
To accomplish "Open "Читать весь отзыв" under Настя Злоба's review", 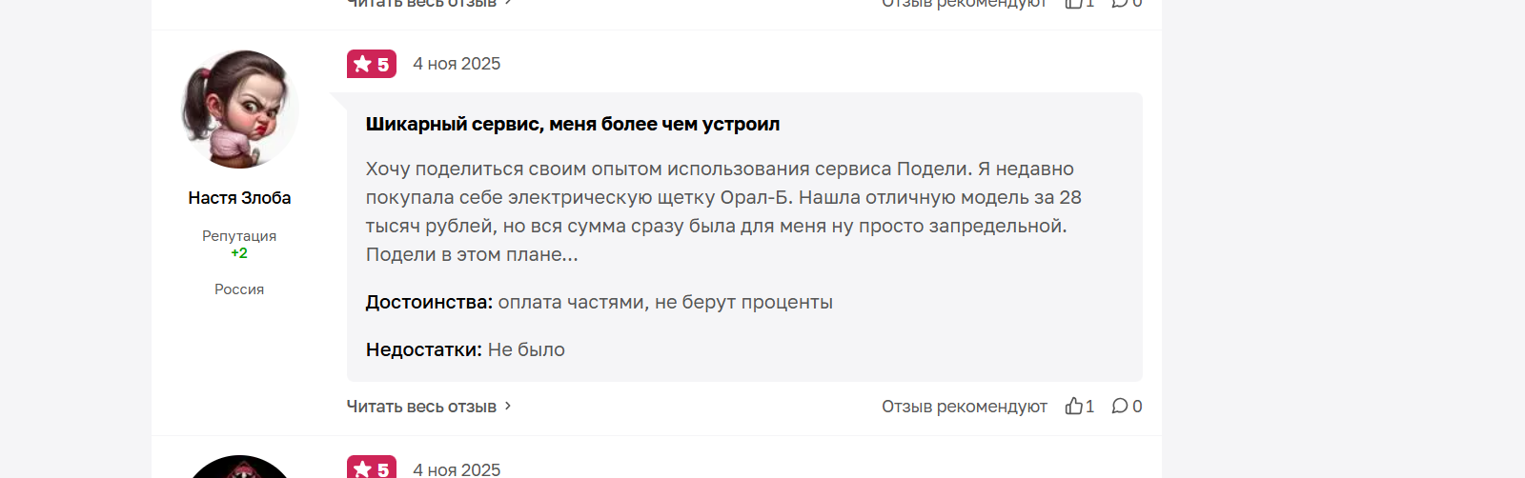I will pyautogui.click(x=421, y=407).
